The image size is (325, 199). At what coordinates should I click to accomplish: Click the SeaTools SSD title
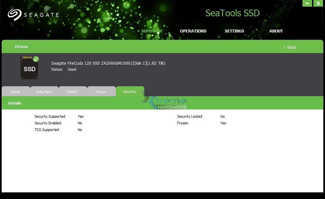pyautogui.click(x=232, y=13)
